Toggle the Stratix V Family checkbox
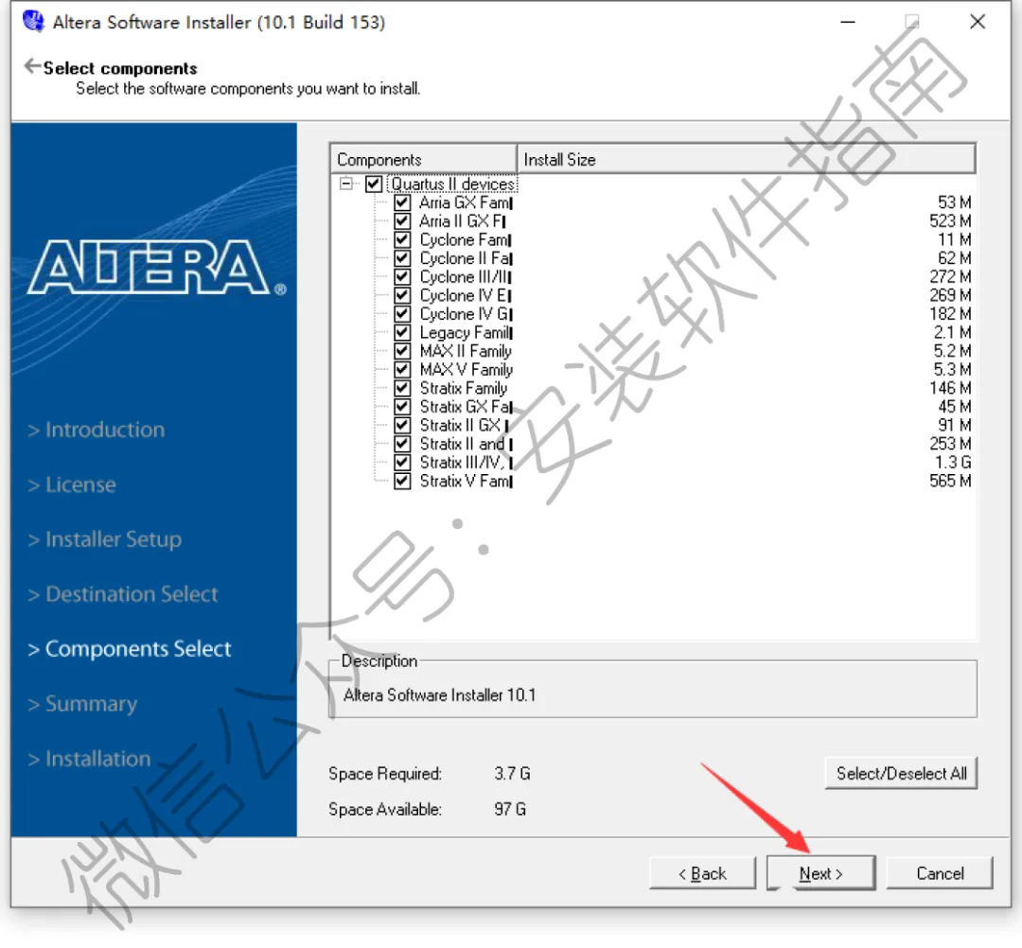1022x948 pixels. click(x=402, y=482)
